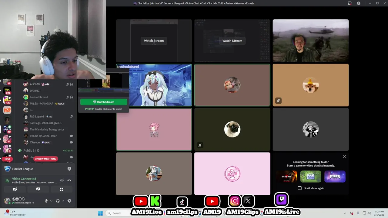The height and width of the screenshot is (218, 388).
Task: Click green Watch Stream button in hover popup
Action: 104,102
